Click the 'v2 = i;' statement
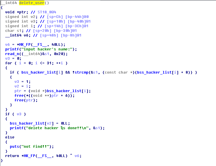Viewport: 216px width, 166px height. click(x=23, y=86)
